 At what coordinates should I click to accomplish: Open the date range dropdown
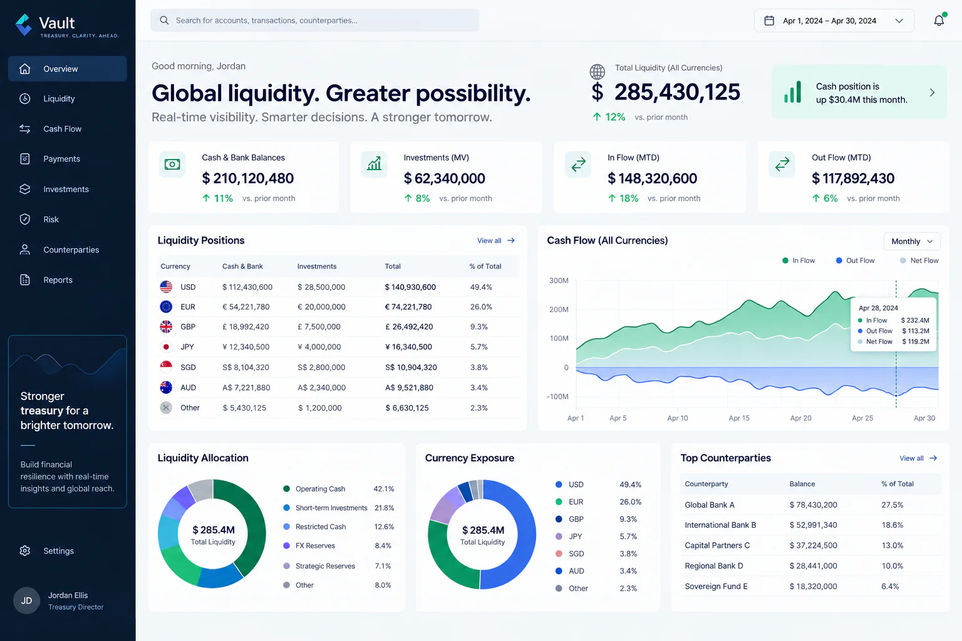point(834,21)
